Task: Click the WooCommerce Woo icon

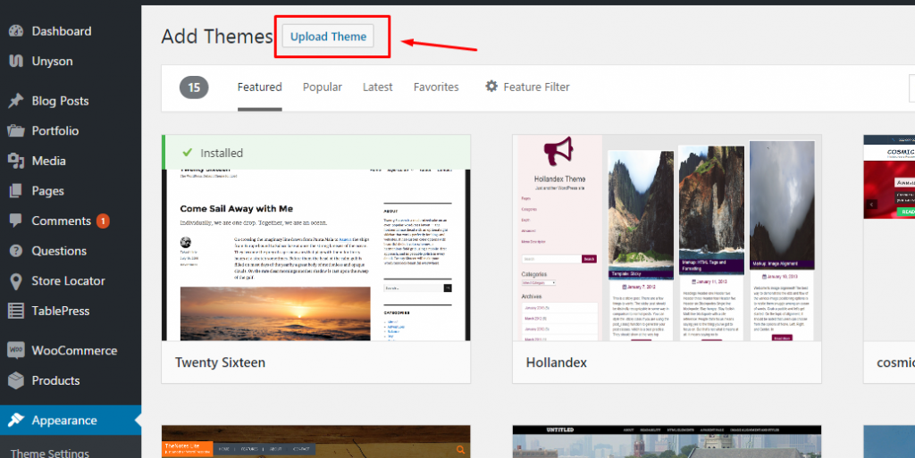Action: [x=16, y=350]
